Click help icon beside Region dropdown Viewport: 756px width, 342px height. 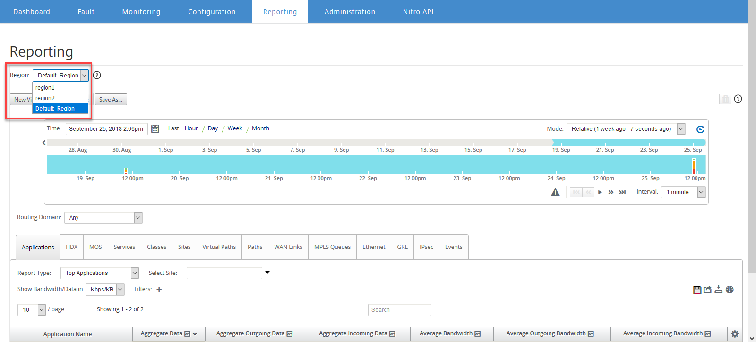pos(97,75)
